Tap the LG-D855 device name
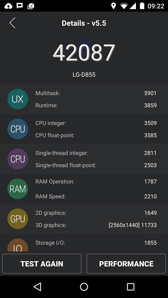Screen dimensions: 168x298 pyautogui.click(x=84, y=75)
